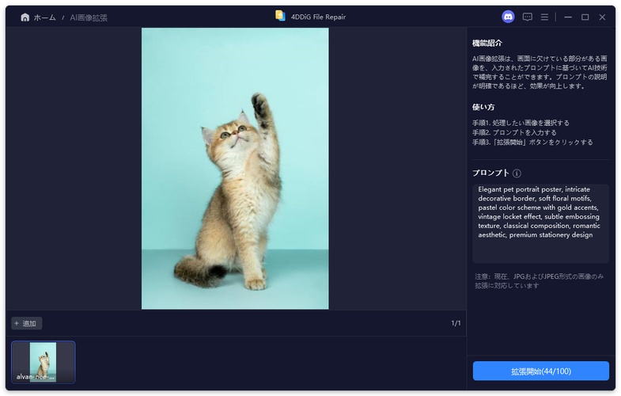Start expansion with 拡張開始(44/100) button
The height and width of the screenshot is (396, 621).
tap(540, 371)
